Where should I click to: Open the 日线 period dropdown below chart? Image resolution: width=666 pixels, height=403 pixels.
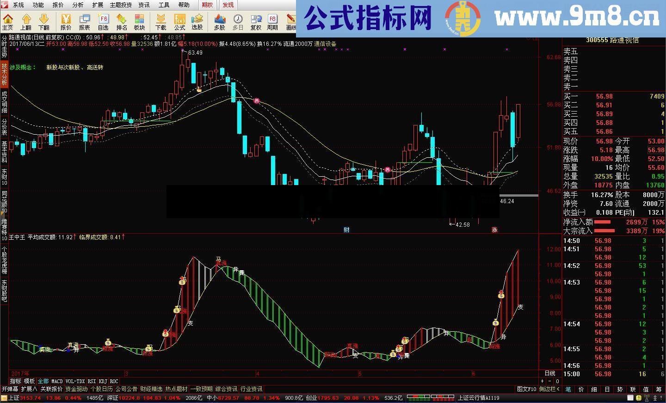pos(550,373)
